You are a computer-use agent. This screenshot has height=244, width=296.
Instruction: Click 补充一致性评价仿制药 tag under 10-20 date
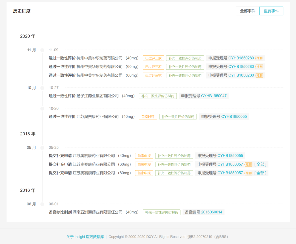click(x=178, y=117)
